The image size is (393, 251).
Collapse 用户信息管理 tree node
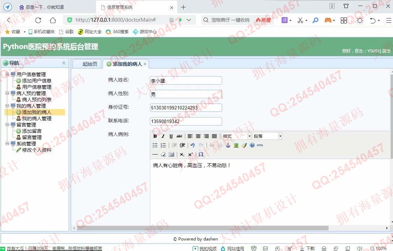(x=7, y=74)
